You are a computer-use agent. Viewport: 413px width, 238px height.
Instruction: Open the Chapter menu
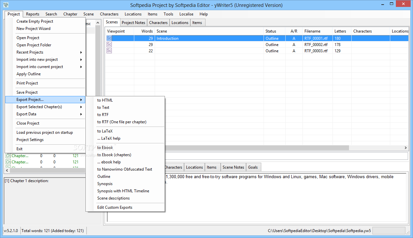(x=70, y=14)
